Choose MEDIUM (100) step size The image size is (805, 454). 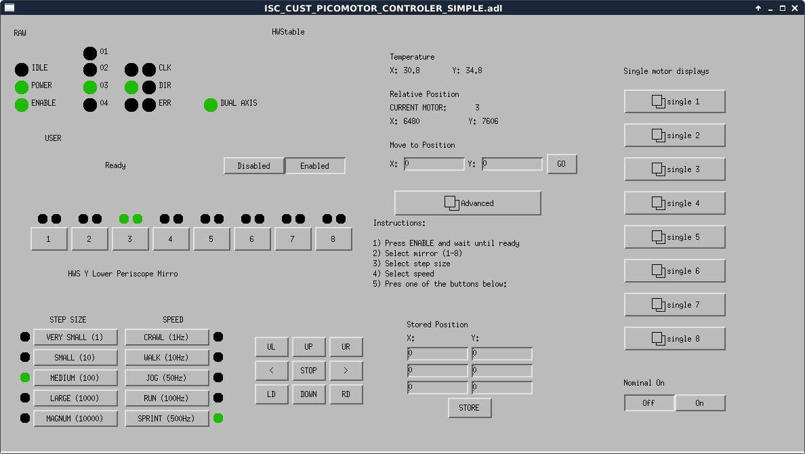click(75, 378)
